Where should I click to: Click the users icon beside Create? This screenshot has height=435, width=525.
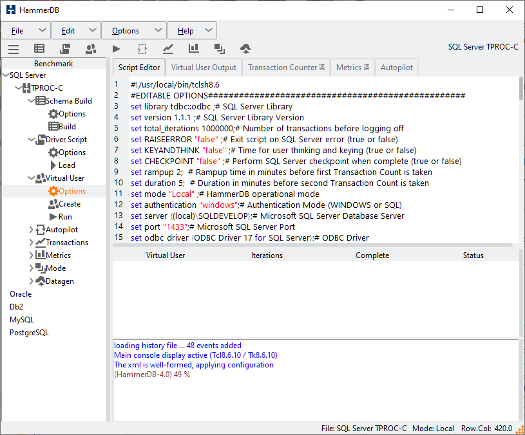point(53,203)
